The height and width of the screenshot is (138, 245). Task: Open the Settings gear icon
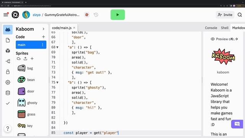click(x=8, y=82)
